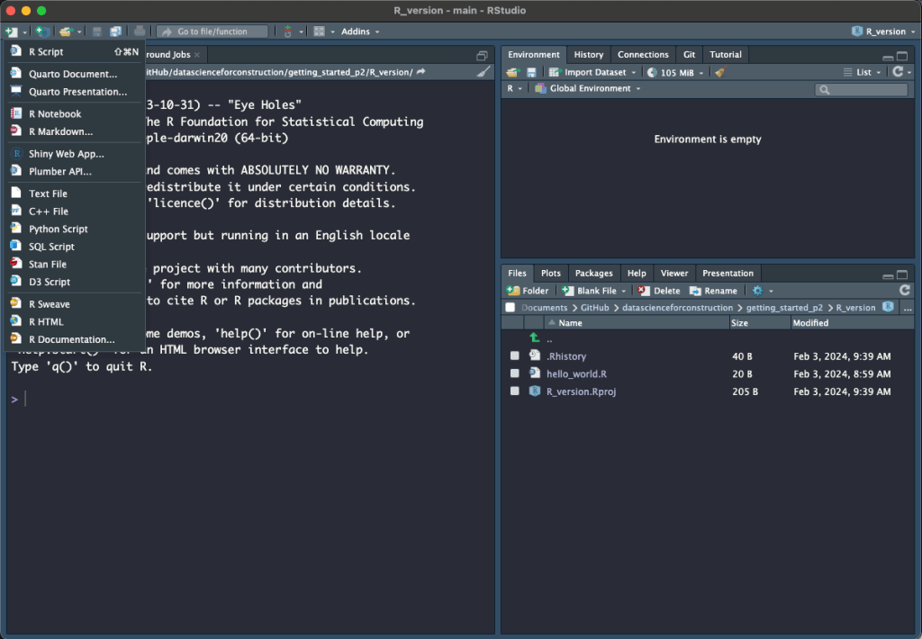The image size is (922, 639).
Task: Click the Environment search field
Action: [866, 89]
